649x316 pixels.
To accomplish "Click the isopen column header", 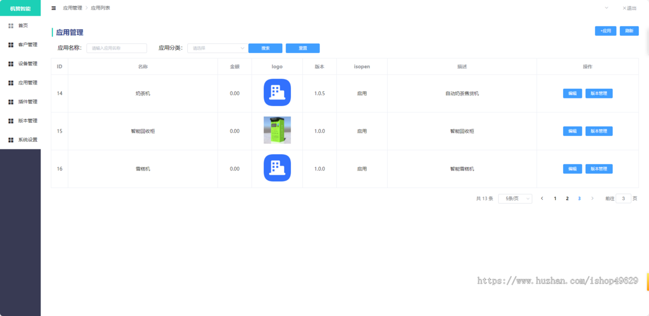I will [362, 67].
